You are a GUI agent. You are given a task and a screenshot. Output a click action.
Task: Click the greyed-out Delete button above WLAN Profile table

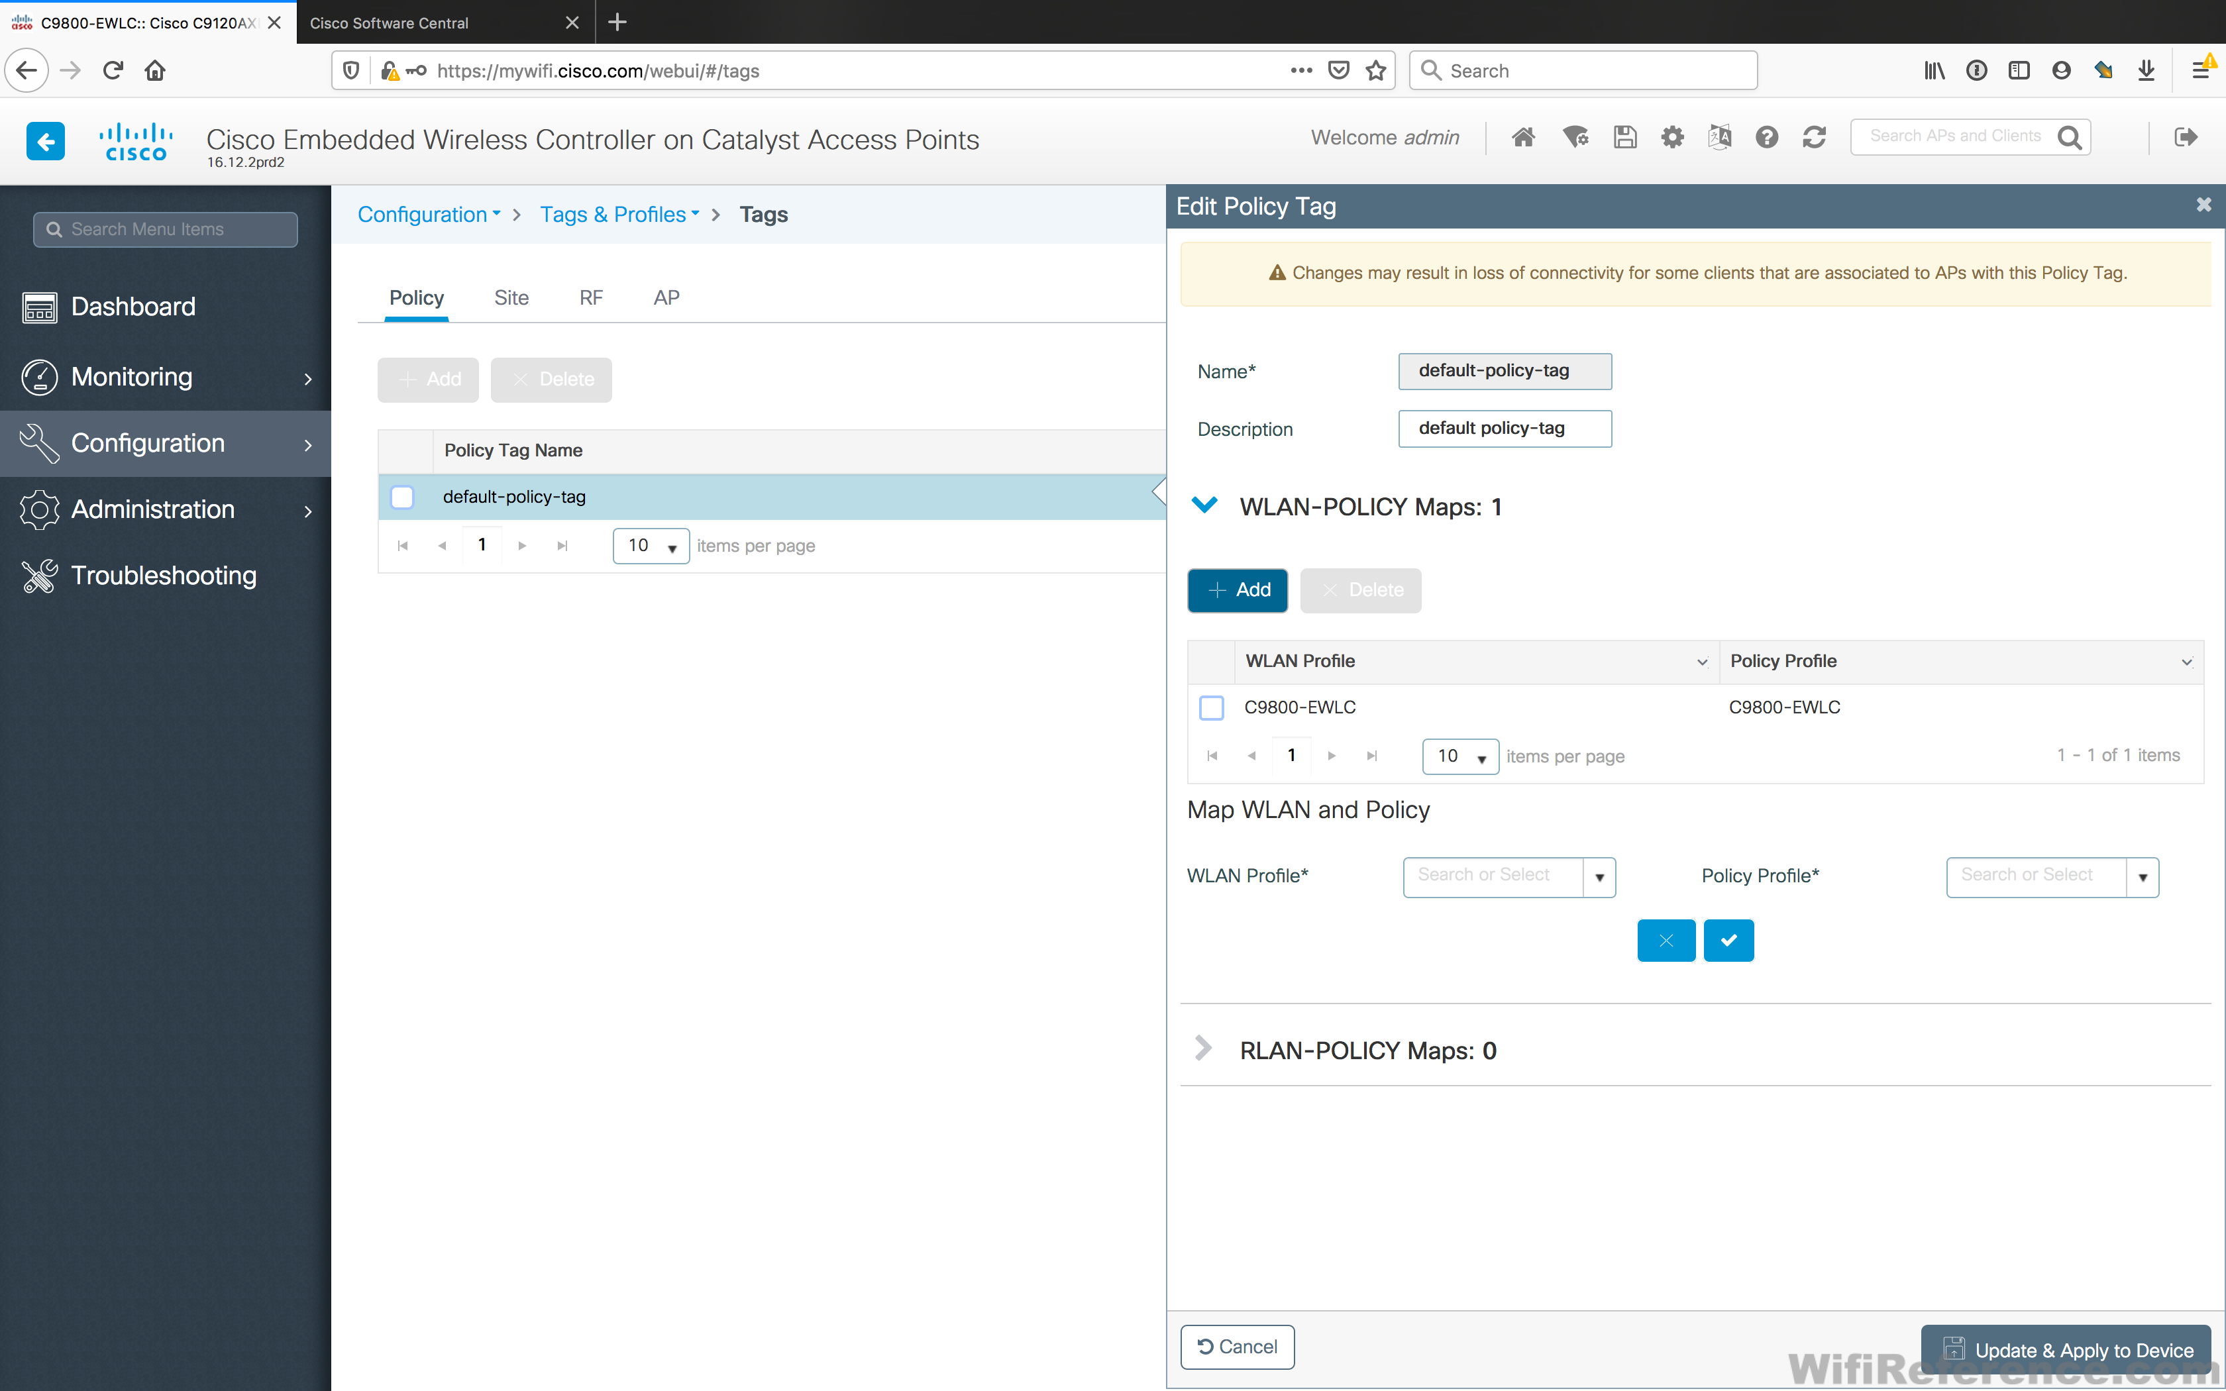1360,591
